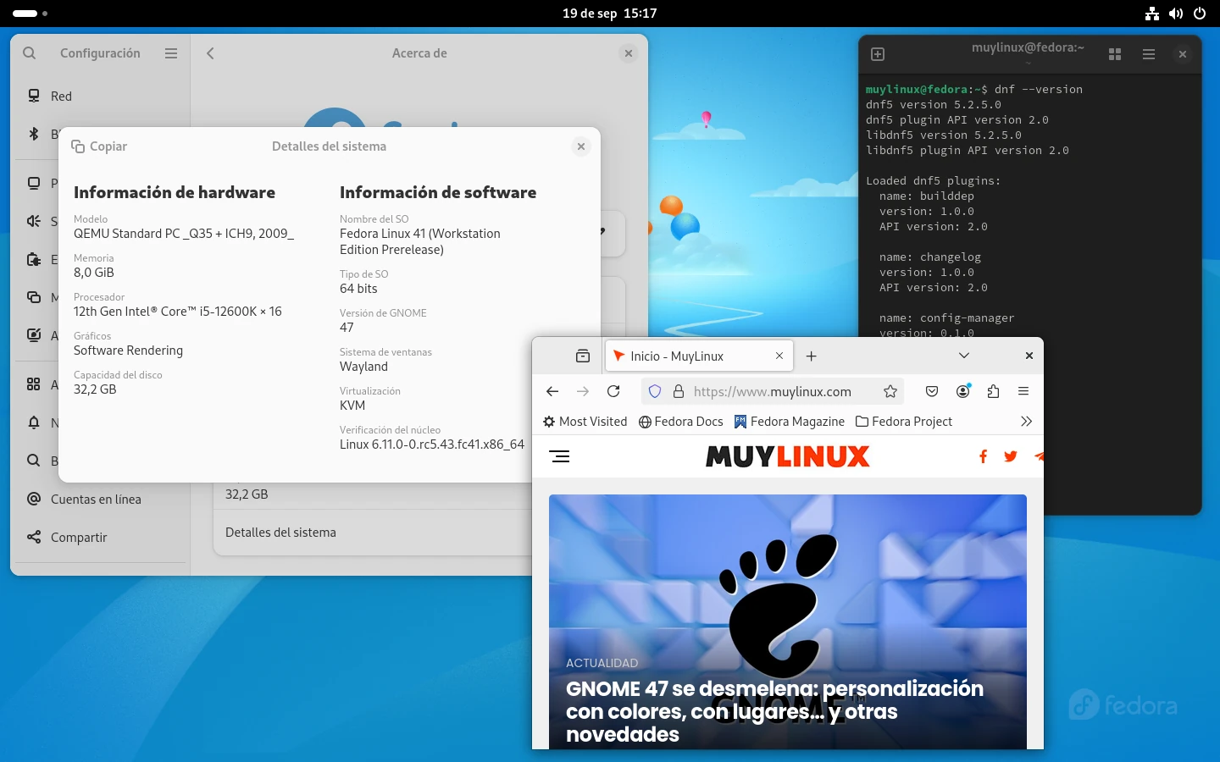Expand the Firefox list all tabs dropdown
The height and width of the screenshot is (762, 1220).
click(x=964, y=356)
